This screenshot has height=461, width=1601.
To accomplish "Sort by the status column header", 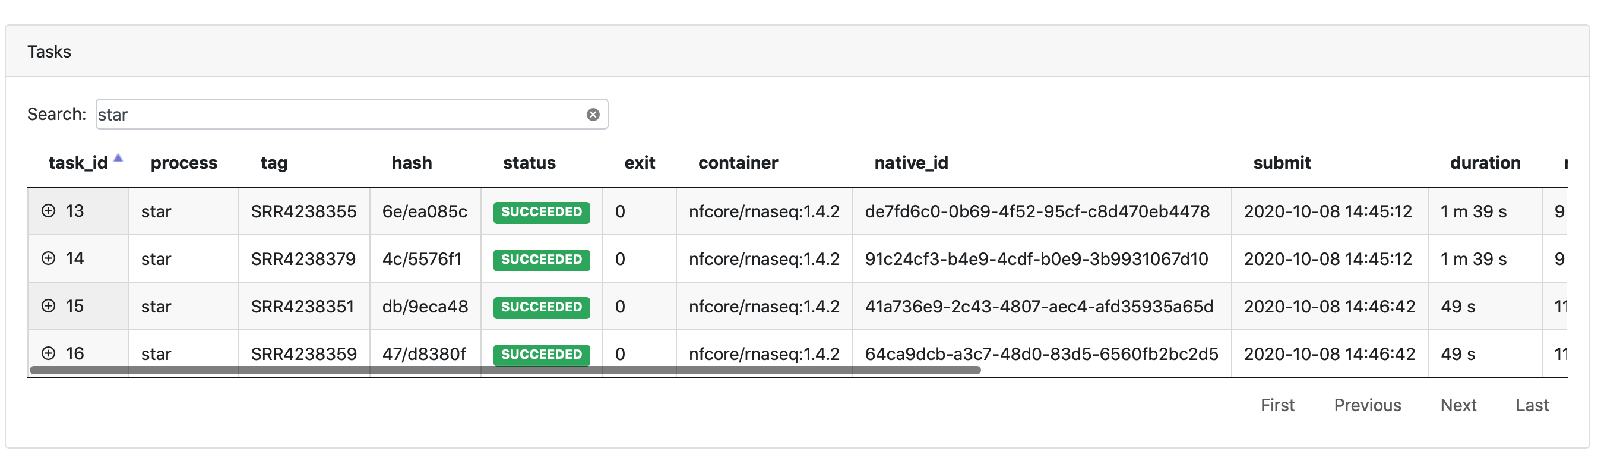I will (x=529, y=163).
